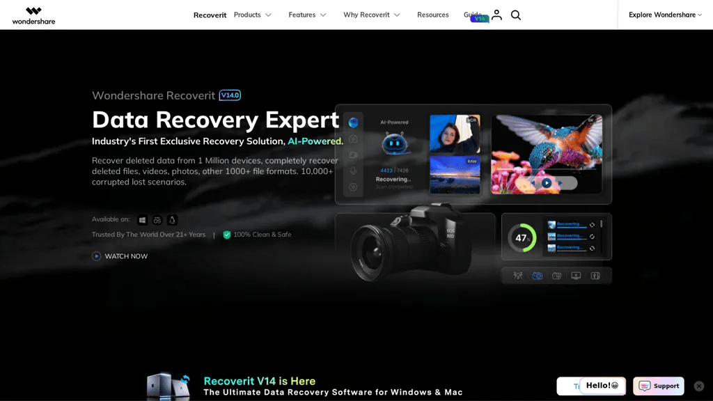Screen dimensions: 713x401
Task: Select the bottom ring icon in preview sidebar
Action: (x=353, y=187)
